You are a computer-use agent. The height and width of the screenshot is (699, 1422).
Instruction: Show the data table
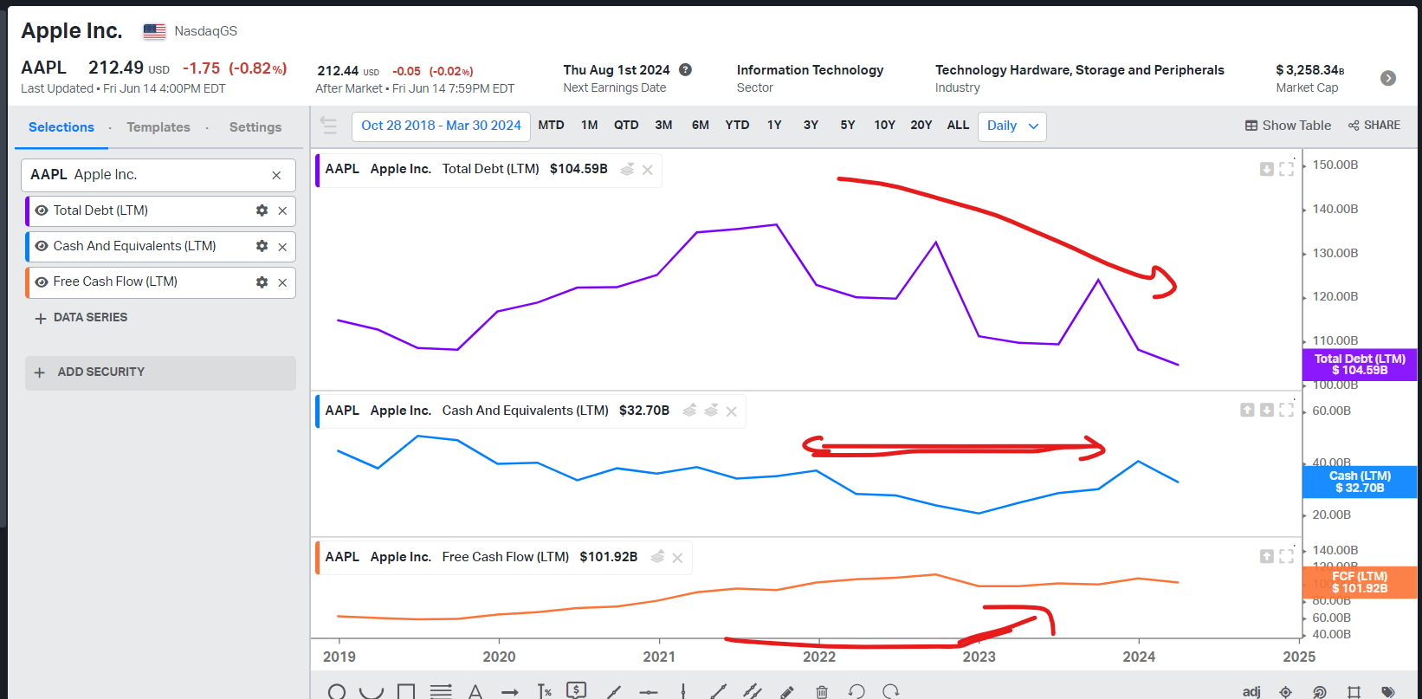1288,126
